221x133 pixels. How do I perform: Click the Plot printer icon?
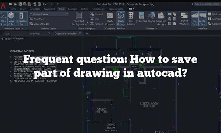pos(39,4)
